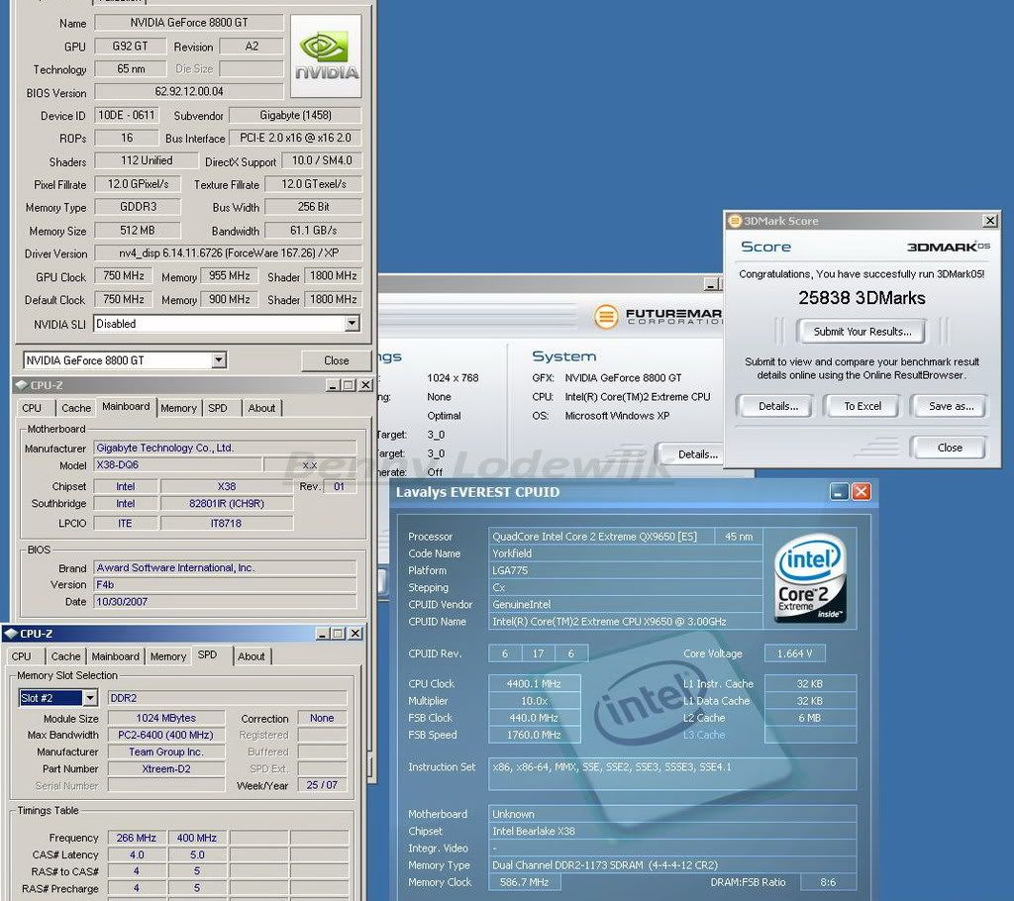Minimize the EVEREST CPUID window
The image size is (1014, 901).
839,492
